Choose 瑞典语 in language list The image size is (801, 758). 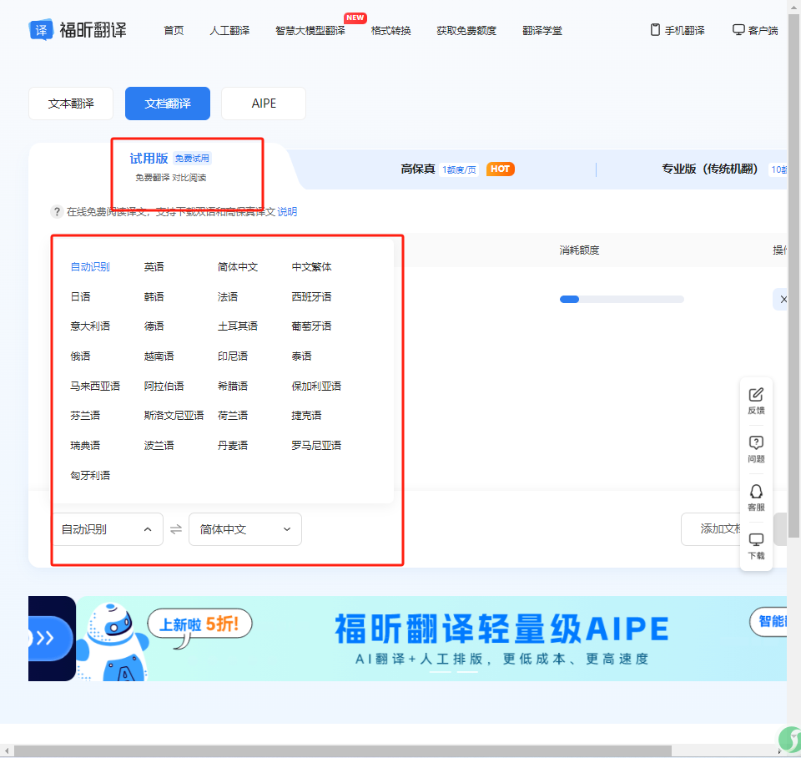(x=85, y=445)
